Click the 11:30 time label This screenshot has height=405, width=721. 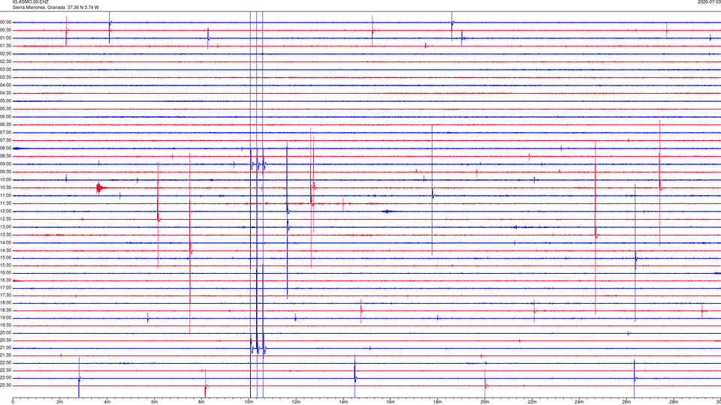(5, 203)
